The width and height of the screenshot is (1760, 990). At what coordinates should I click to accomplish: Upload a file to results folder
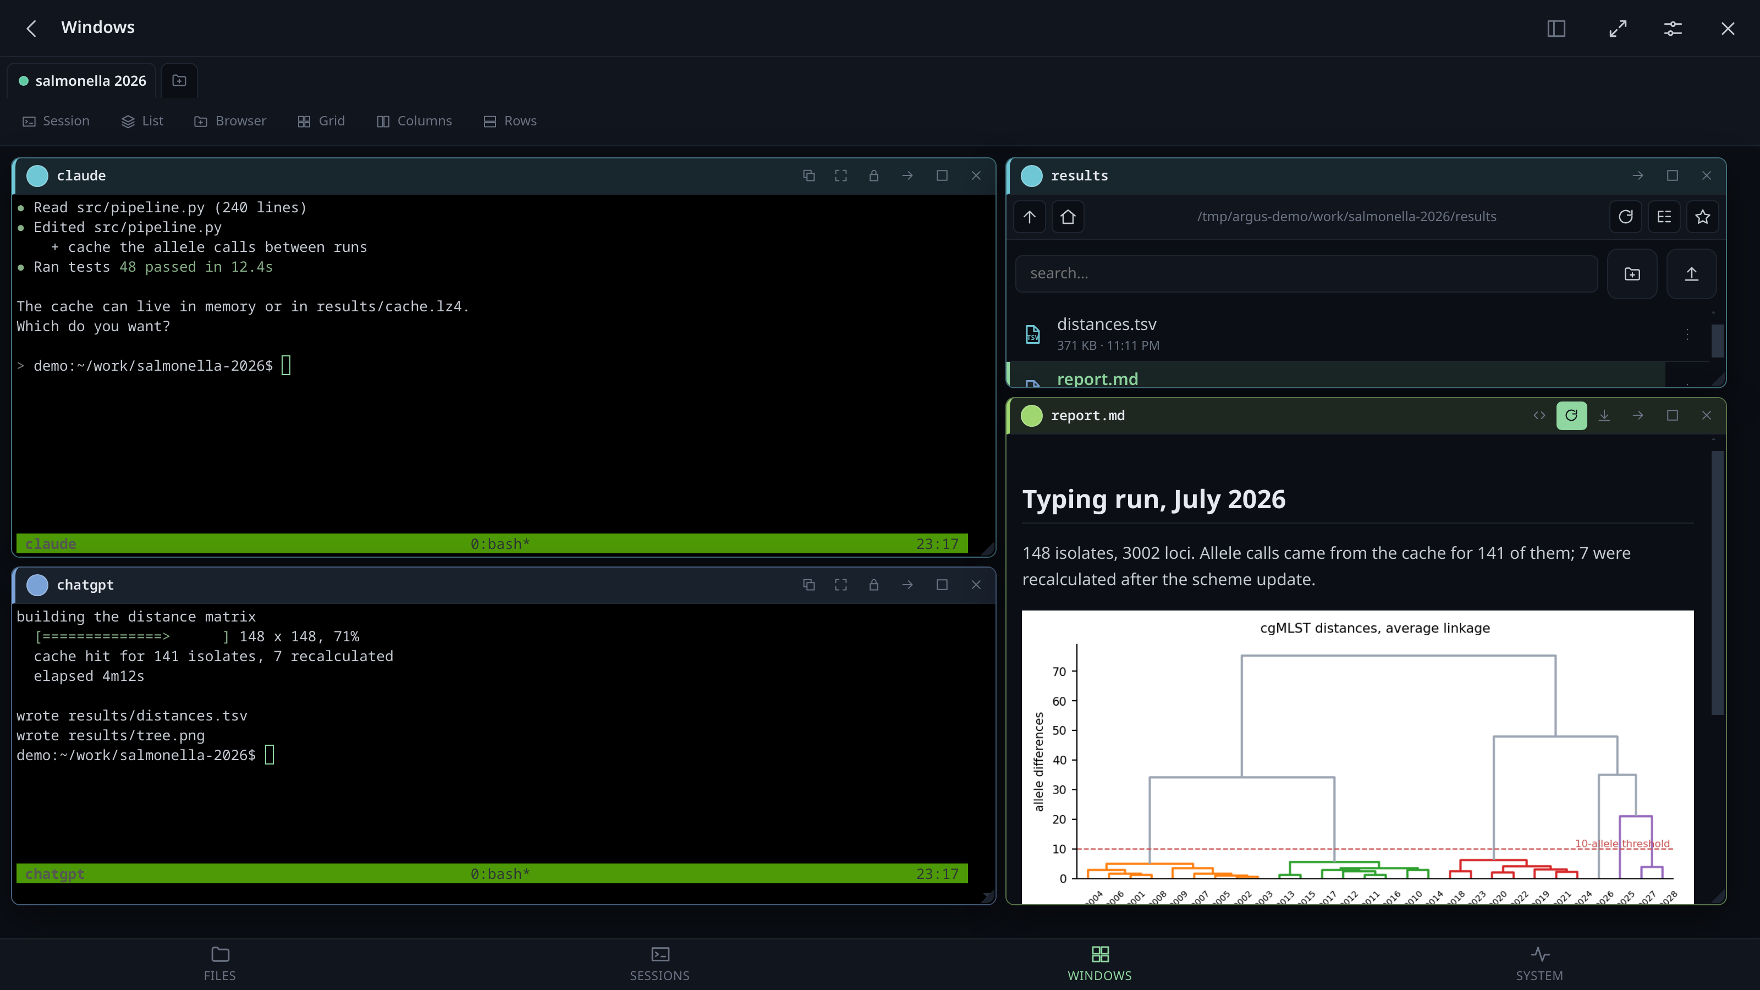point(1692,274)
